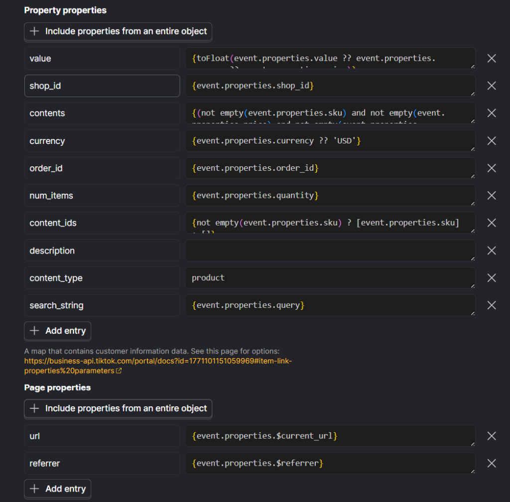The width and height of the screenshot is (510, 502).
Task: Edit the currency value expression field
Action: coord(330,141)
